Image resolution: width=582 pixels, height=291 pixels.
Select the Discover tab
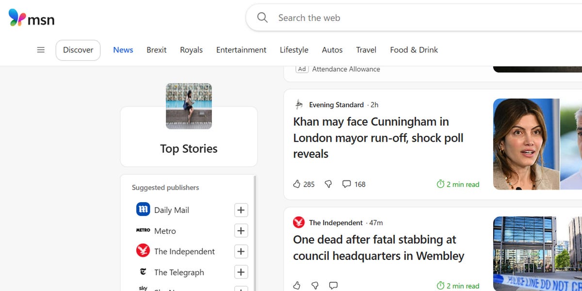point(78,50)
